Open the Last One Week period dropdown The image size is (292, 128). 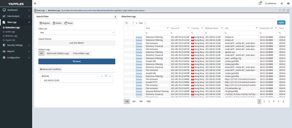point(77,43)
